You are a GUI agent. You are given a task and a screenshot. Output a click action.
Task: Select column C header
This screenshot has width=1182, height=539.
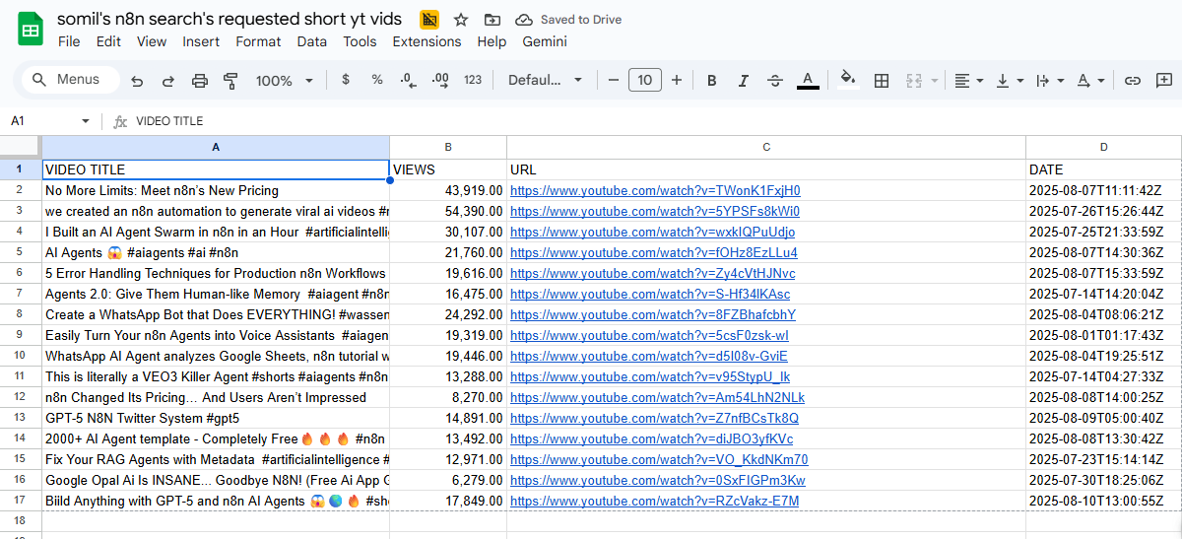pos(766,147)
